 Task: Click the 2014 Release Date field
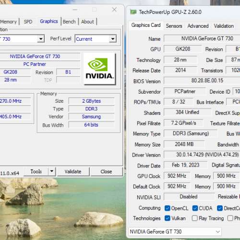click(x=180, y=70)
